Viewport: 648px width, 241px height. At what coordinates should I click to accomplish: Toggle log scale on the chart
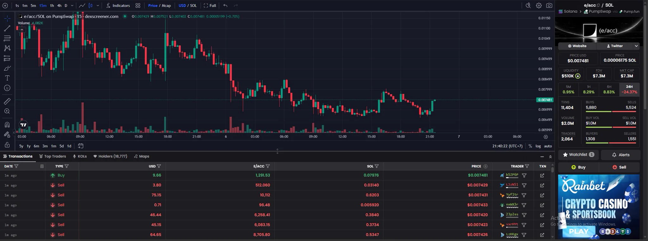[538, 146]
